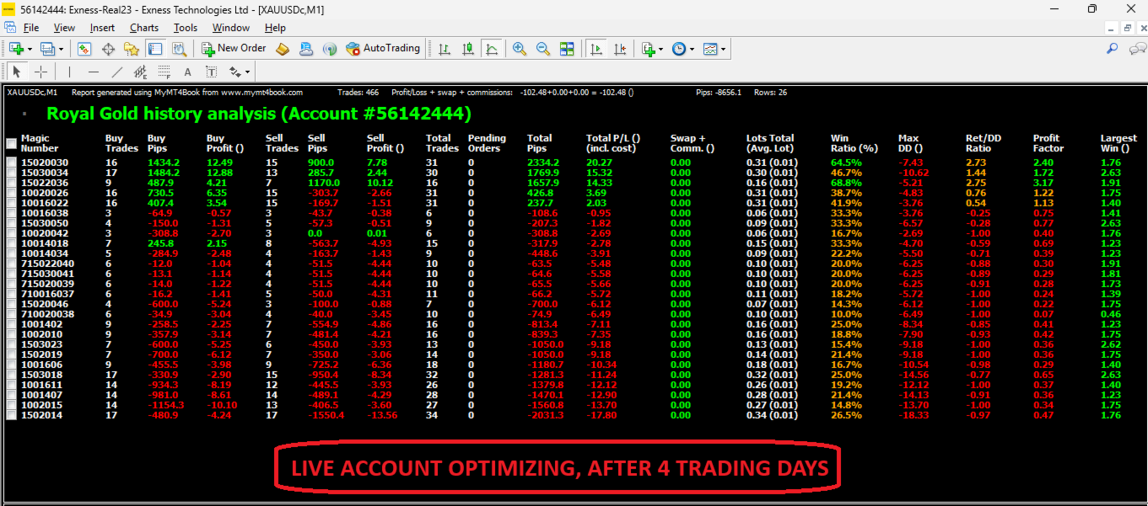This screenshot has width=1148, height=506.
Task: Toggle the Terminal panel icon
Action: tap(154, 49)
